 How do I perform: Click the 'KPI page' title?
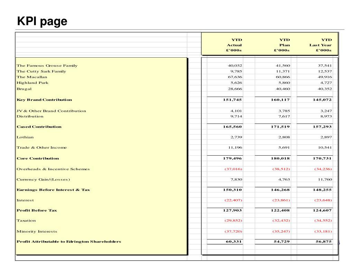(42, 22)
